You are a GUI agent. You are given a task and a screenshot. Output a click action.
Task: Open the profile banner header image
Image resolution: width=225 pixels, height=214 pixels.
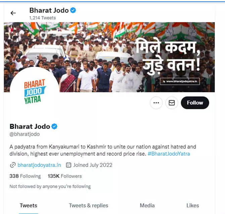(109, 57)
